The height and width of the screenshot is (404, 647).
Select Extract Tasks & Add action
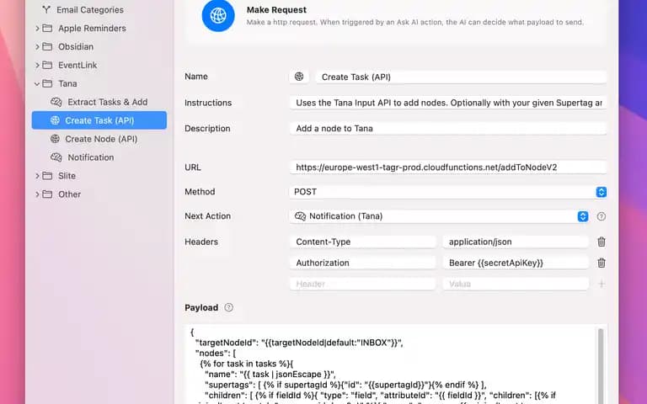[108, 102]
